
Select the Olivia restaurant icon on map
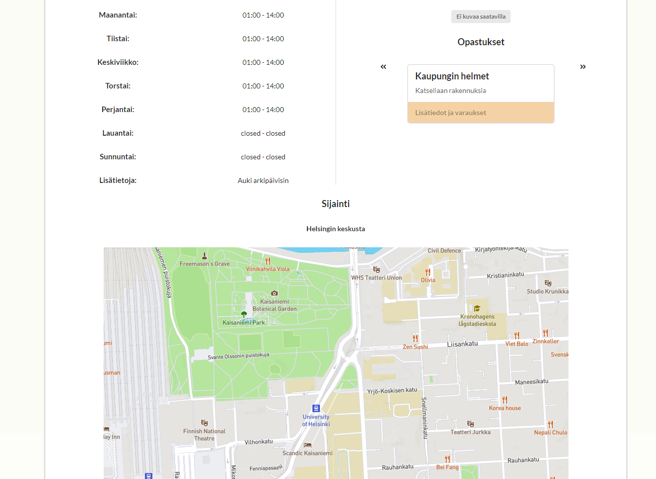click(x=428, y=272)
